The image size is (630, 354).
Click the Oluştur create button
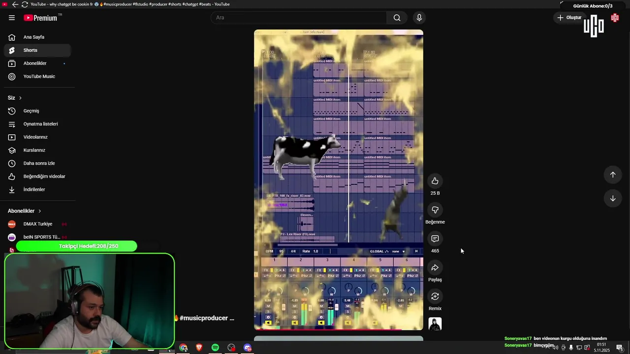pyautogui.click(x=569, y=18)
